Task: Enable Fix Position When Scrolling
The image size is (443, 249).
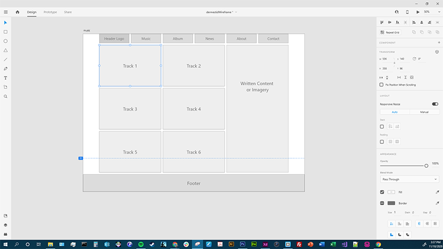Action: click(x=382, y=85)
